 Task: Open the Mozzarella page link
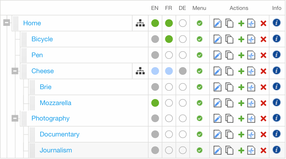55,103
